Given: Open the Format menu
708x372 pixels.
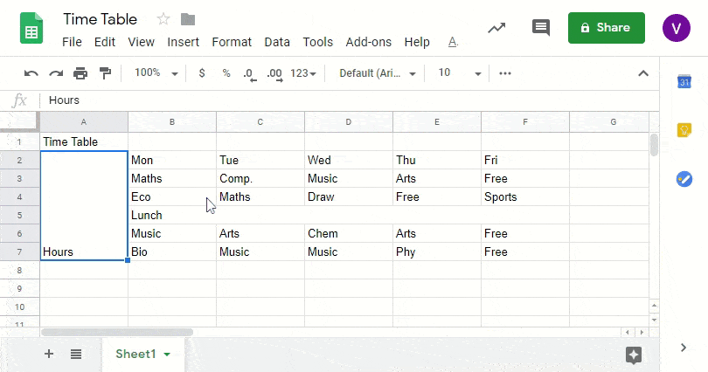Looking at the screenshot, I should coord(232,42).
